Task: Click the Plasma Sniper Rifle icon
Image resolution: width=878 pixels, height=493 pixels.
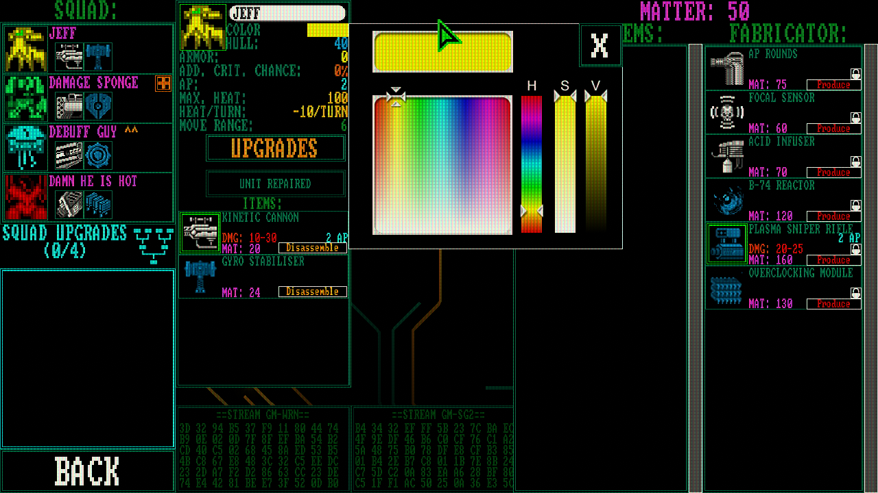Action: click(727, 243)
